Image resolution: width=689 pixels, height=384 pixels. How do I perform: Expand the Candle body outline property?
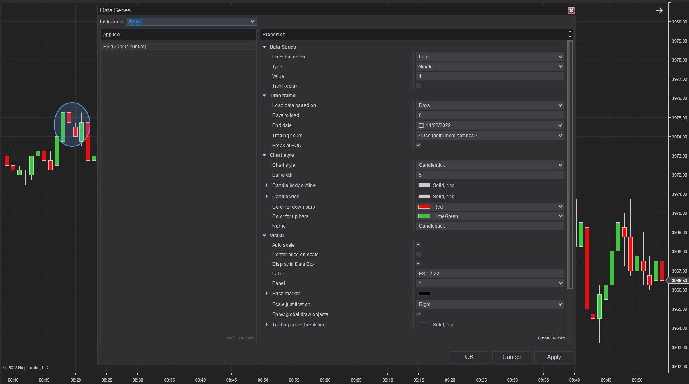pos(267,185)
